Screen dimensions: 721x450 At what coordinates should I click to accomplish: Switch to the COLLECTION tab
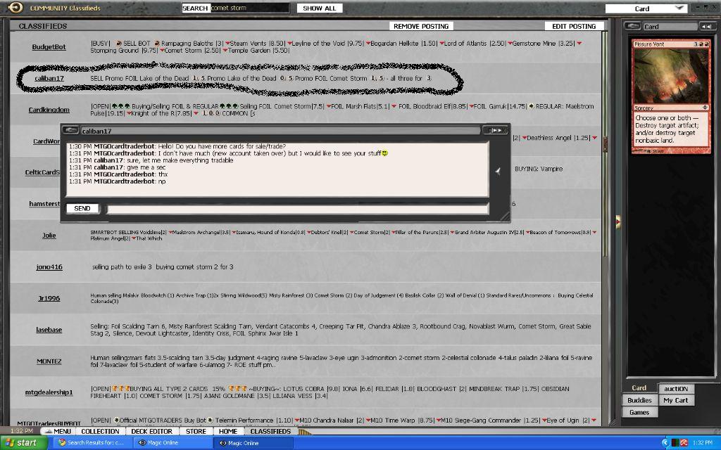pyautogui.click(x=100, y=431)
